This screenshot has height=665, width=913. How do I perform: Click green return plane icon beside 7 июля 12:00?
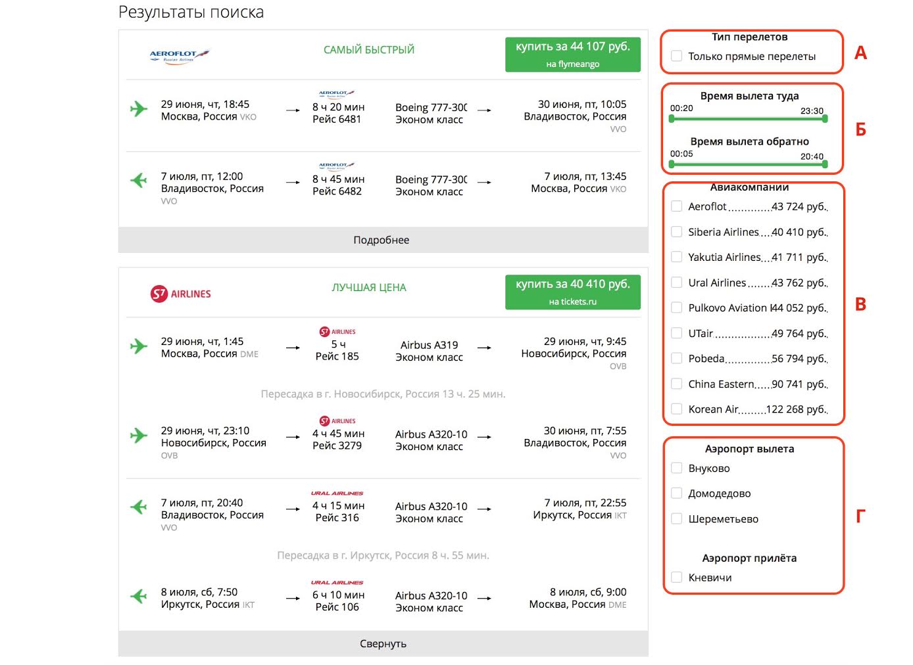pos(138,179)
